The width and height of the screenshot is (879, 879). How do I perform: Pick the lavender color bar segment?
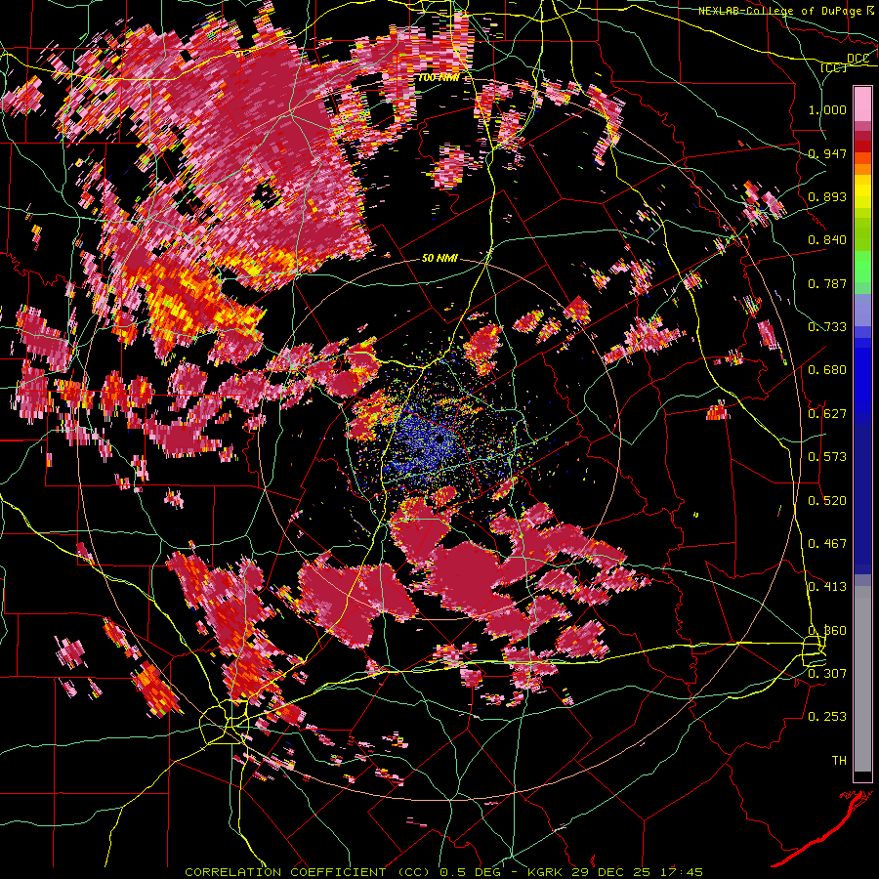pos(862,310)
